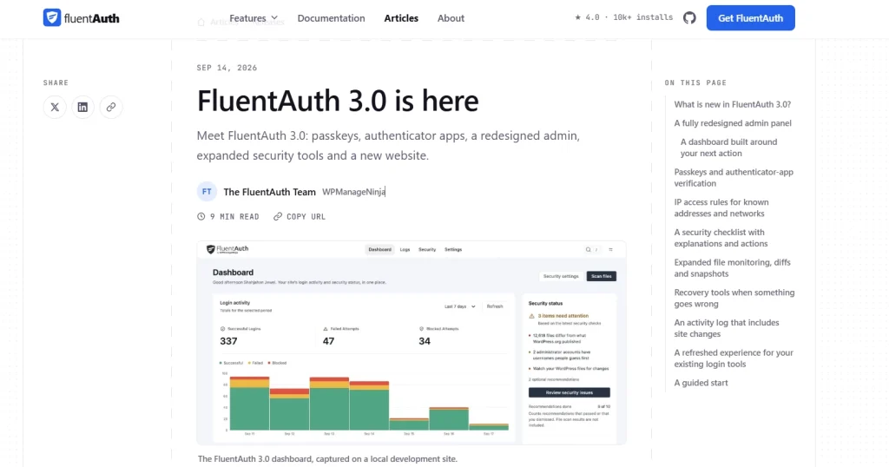Open the Documentation nav item
Screen dimensions: 889x467
pyautogui.click(x=331, y=18)
